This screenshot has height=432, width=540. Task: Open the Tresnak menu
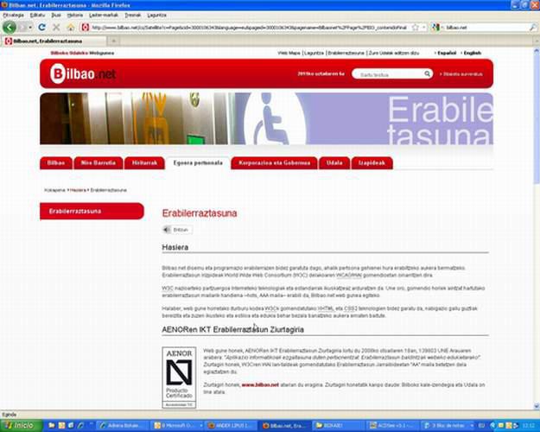133,16
